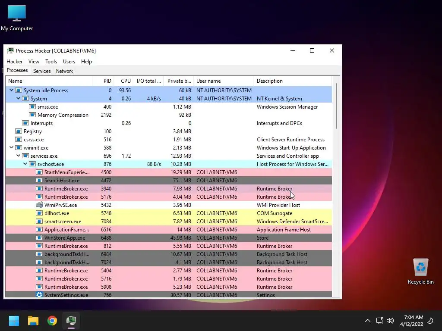The height and width of the screenshot is (331, 442).
Task: Click the 93.56 CPU value
Action: click(125, 91)
